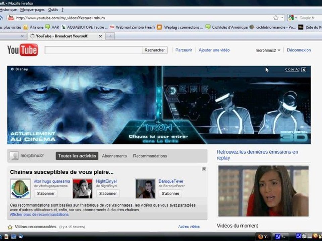The image size is (322, 241).
Task: Click Ajouter une vidéo
Action: click(x=214, y=50)
